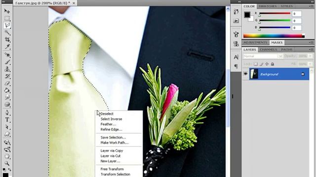Select the Custom Shape tool
Image resolution: width=316 pixels, height=177 pixels.
(x=7, y=134)
